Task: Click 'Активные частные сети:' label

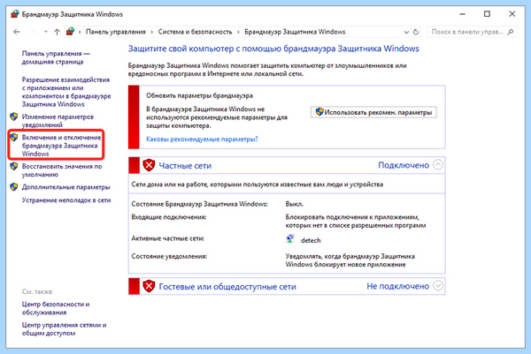Action: coord(167,238)
